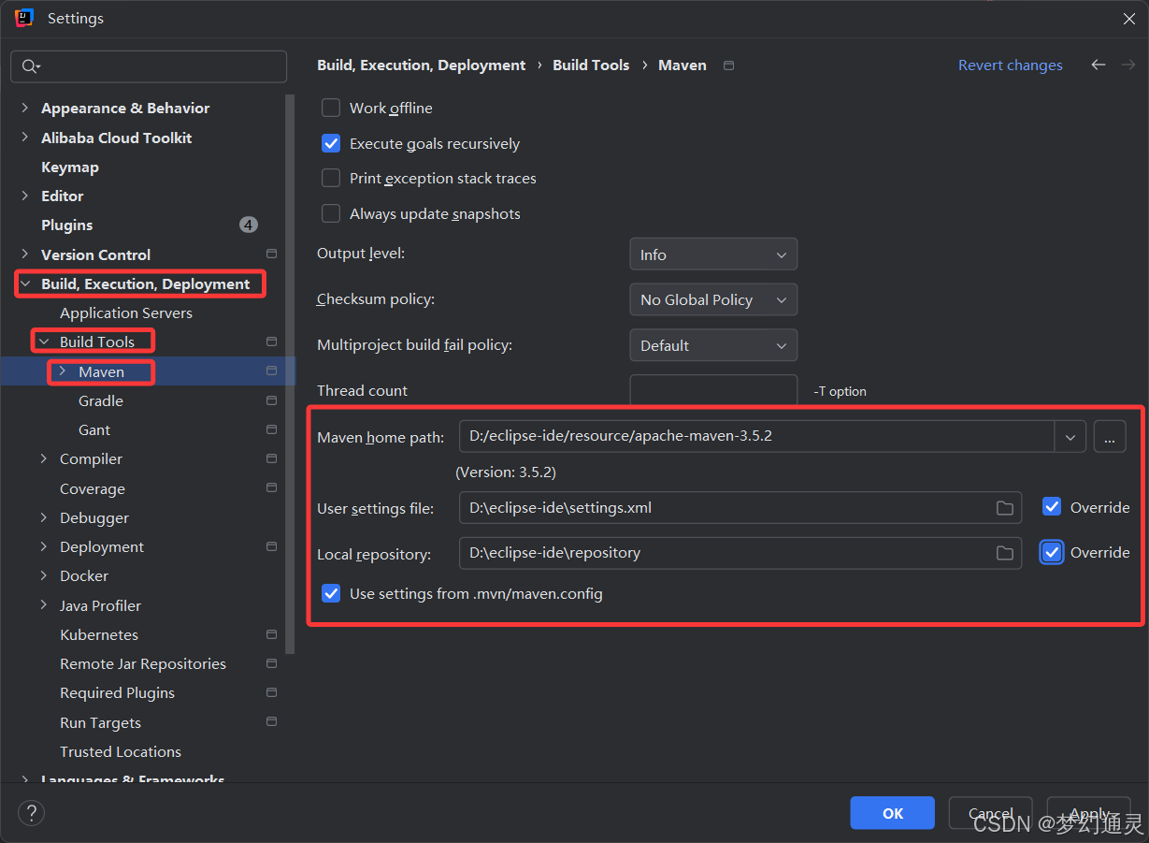Open the Checksum policy dropdown

tap(713, 299)
